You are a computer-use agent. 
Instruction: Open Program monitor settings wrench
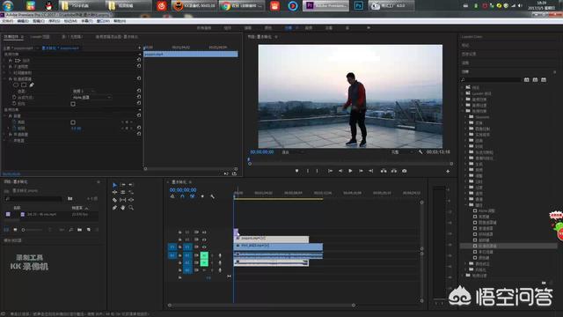click(x=420, y=152)
